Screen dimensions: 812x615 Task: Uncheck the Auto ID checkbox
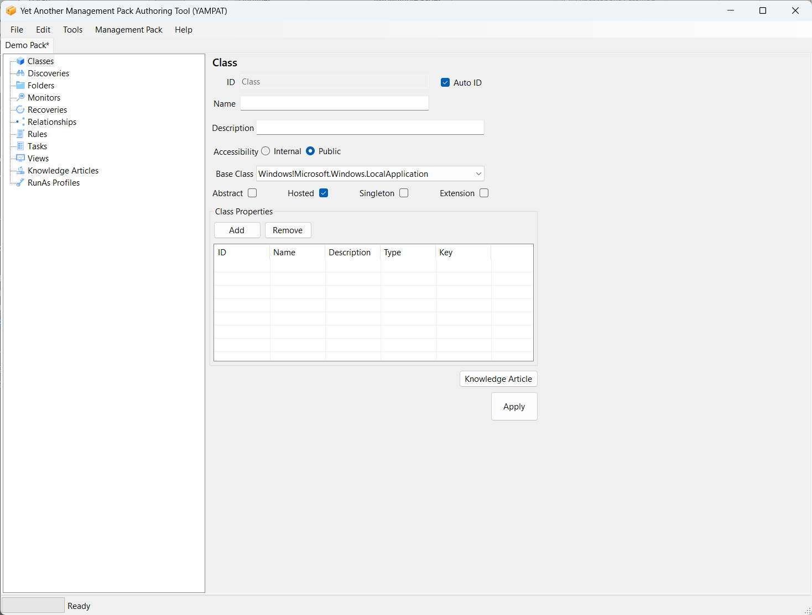point(445,82)
